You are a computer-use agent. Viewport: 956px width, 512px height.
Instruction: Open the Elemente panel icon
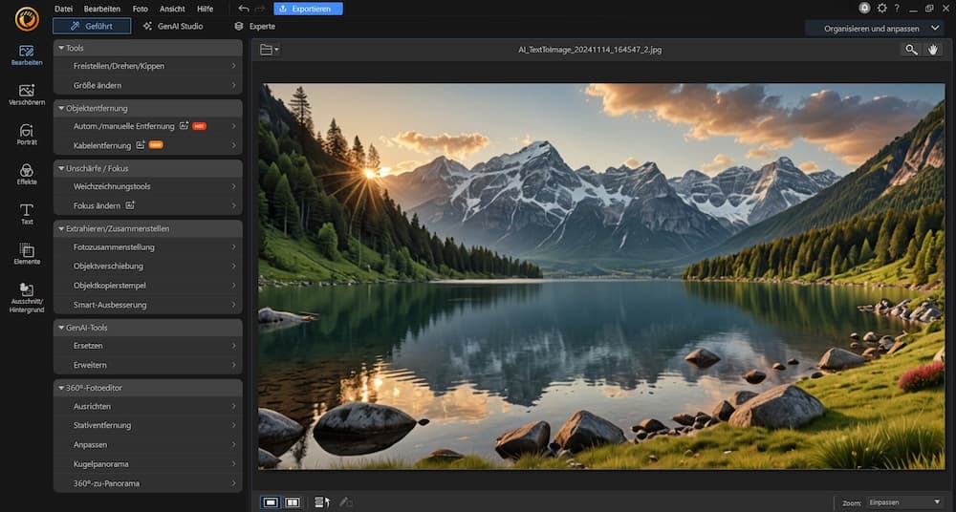pos(27,253)
